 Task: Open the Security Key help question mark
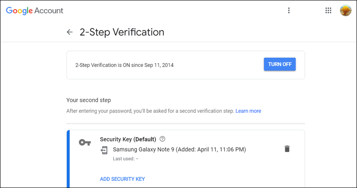pyautogui.click(x=162, y=139)
